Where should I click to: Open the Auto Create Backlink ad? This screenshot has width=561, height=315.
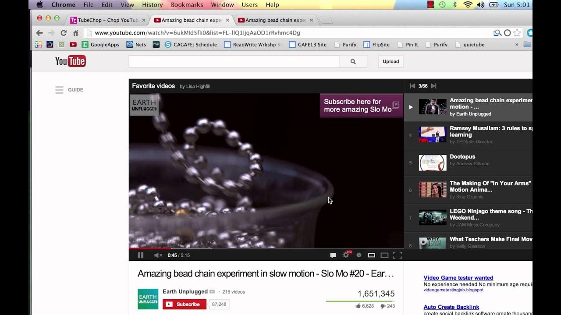pyautogui.click(x=451, y=307)
